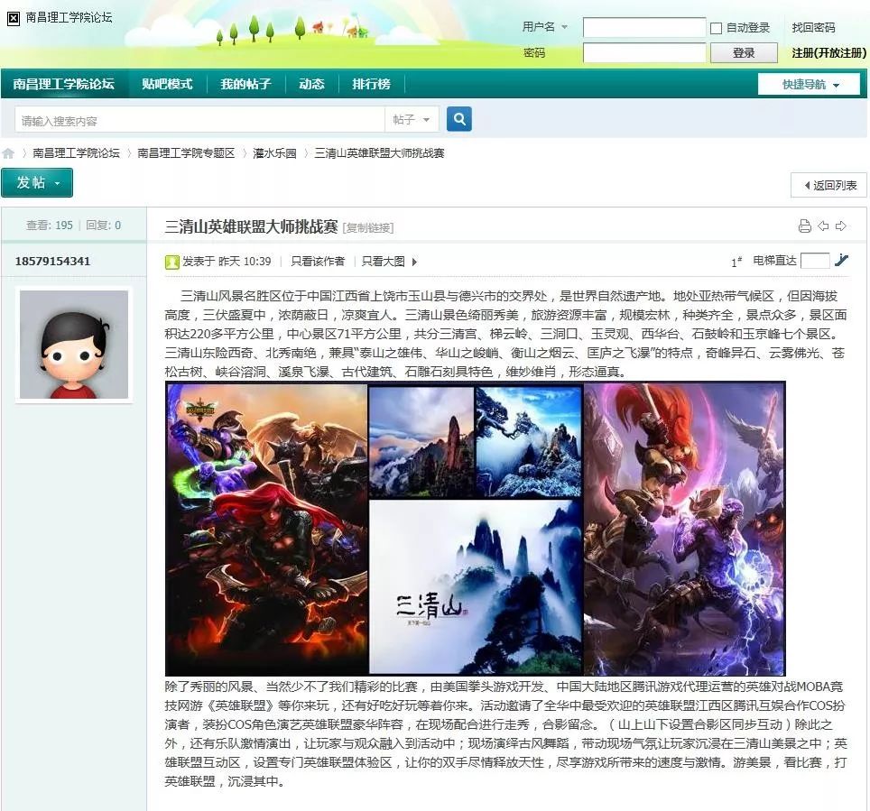Toggle the 自动登录 checkbox
Viewport: 870px width, 811px height.
[716, 28]
